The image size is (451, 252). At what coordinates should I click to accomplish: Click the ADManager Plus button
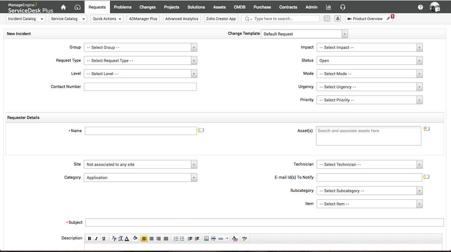[x=143, y=19]
